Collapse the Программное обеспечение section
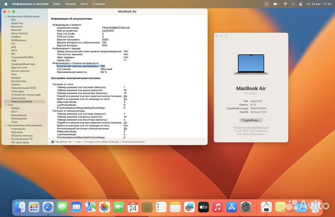335x217 pixels. (x=6, y=126)
